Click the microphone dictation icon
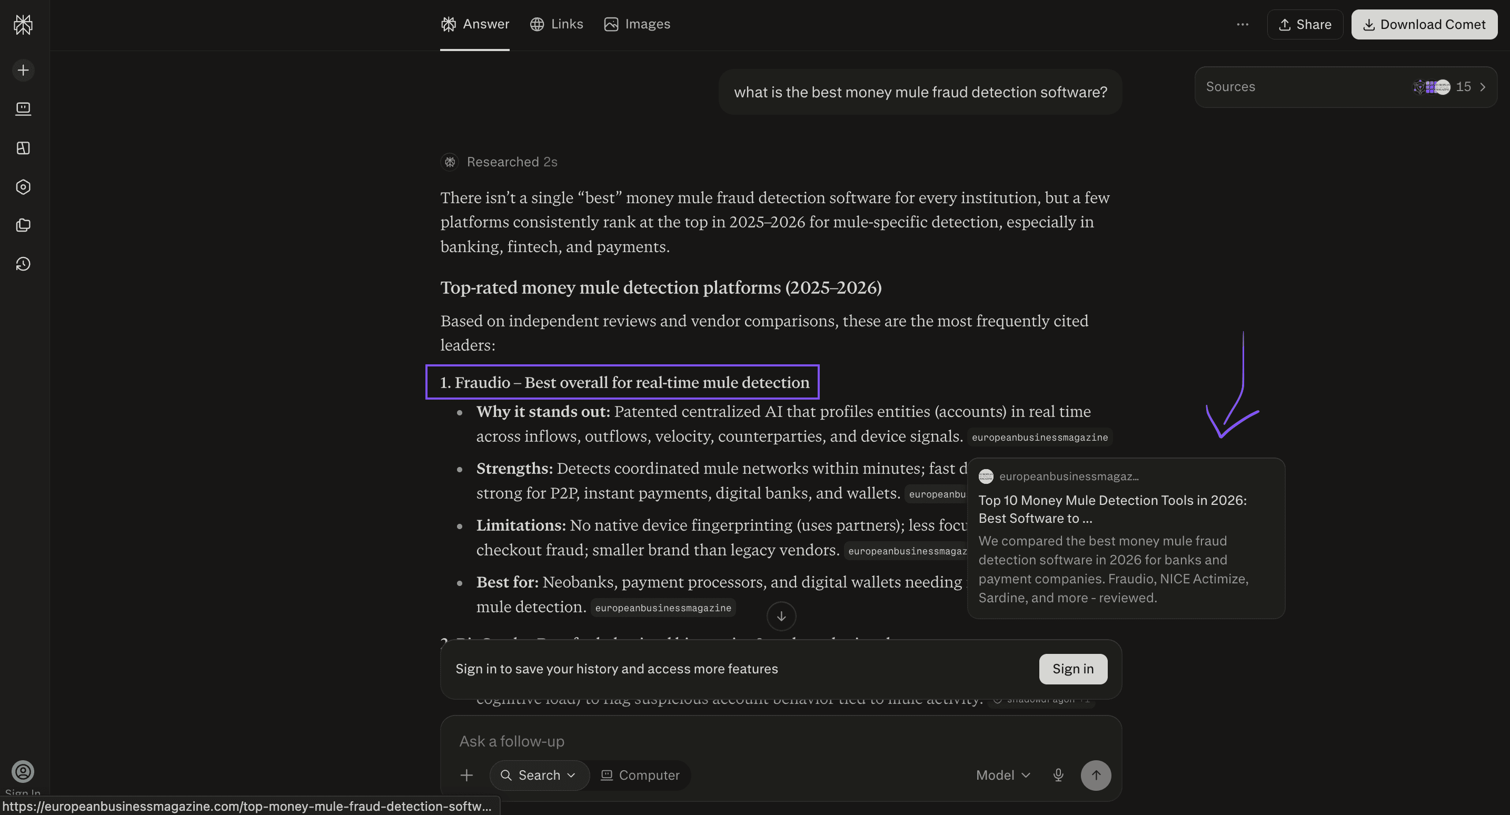This screenshot has width=1510, height=815. [x=1058, y=776]
